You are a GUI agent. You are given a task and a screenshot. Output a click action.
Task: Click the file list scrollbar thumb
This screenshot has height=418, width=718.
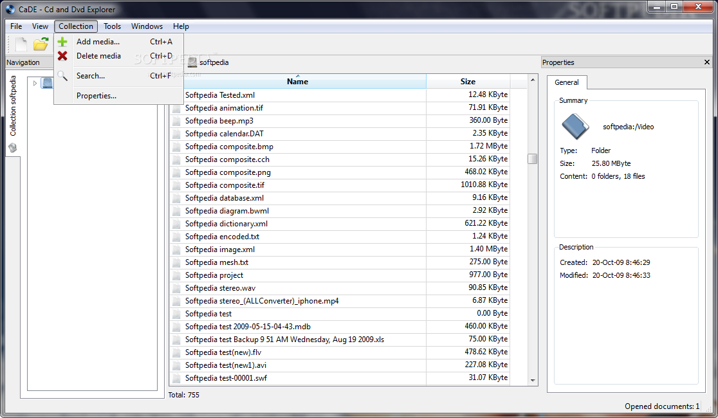pos(532,158)
